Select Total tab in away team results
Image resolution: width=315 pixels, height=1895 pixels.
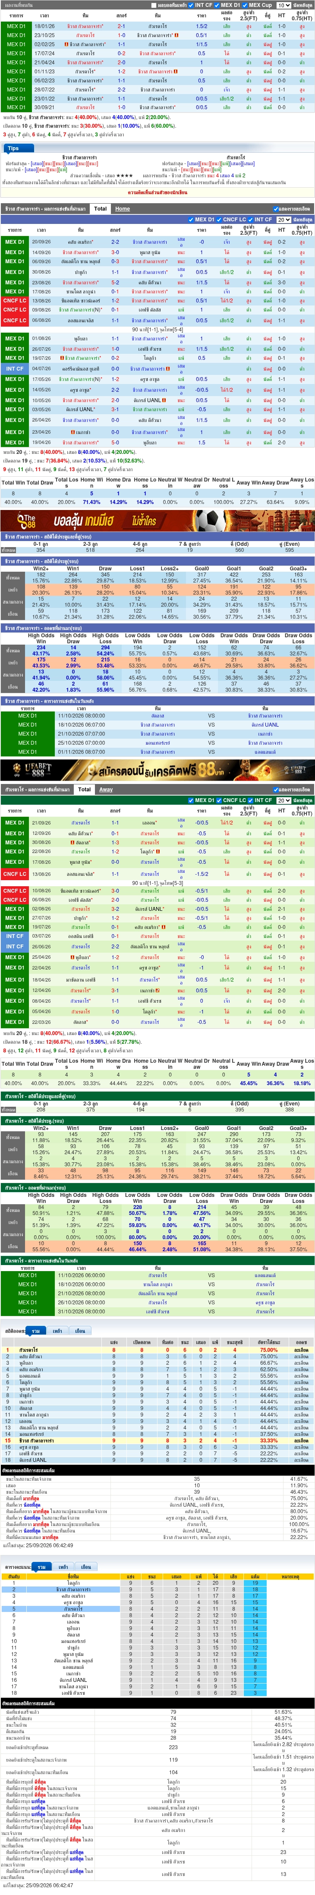click(85, 789)
